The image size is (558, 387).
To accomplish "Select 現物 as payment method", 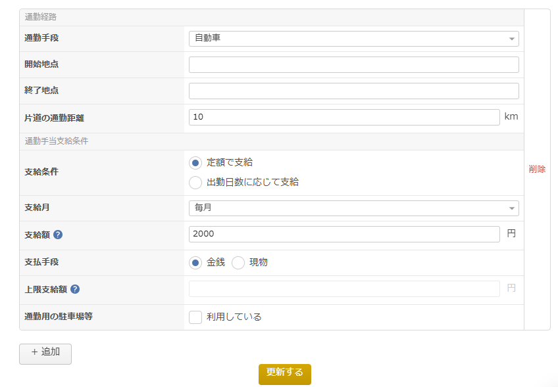I will 238,262.
